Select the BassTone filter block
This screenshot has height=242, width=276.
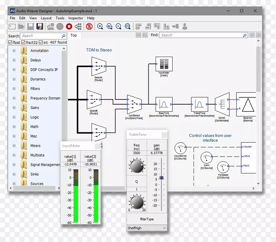[164, 104]
